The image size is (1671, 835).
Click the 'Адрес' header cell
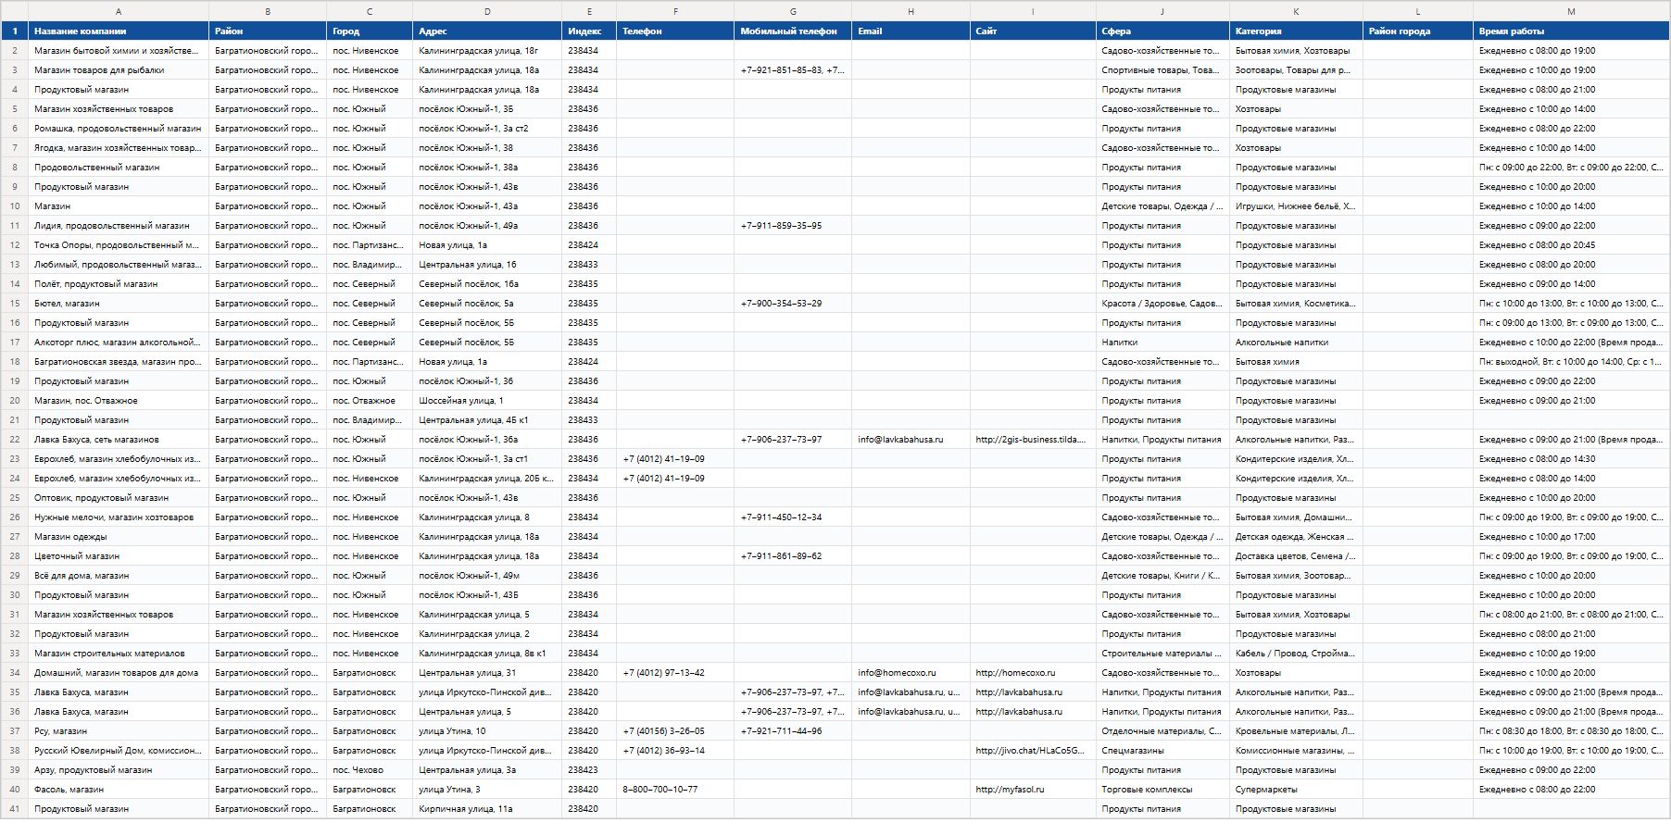tap(487, 31)
